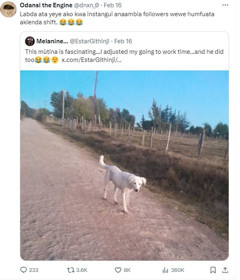Click the repost icon showing 3.6K
The width and height of the screenshot is (240, 280).
tap(71, 270)
